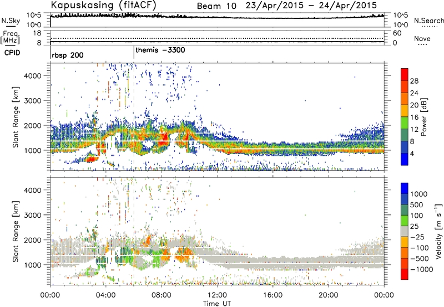Click the '4' tick on Power scale

pos(412,153)
